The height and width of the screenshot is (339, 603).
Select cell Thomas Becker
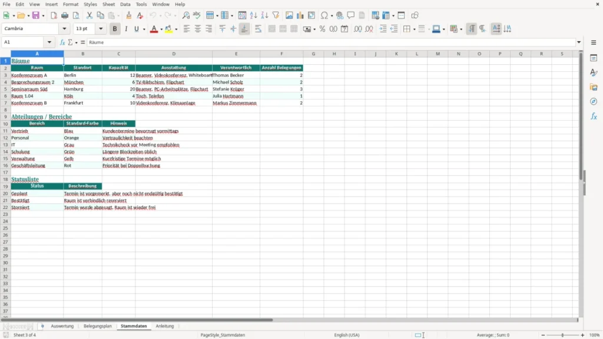(x=236, y=75)
